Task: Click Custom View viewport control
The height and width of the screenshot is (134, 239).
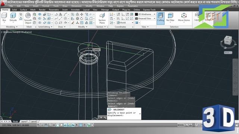Action: [x=10, y=32]
